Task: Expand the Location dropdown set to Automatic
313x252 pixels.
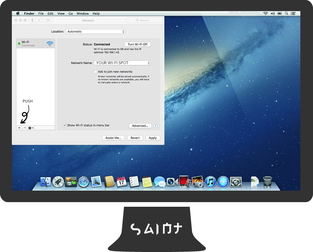Action: click(95, 31)
